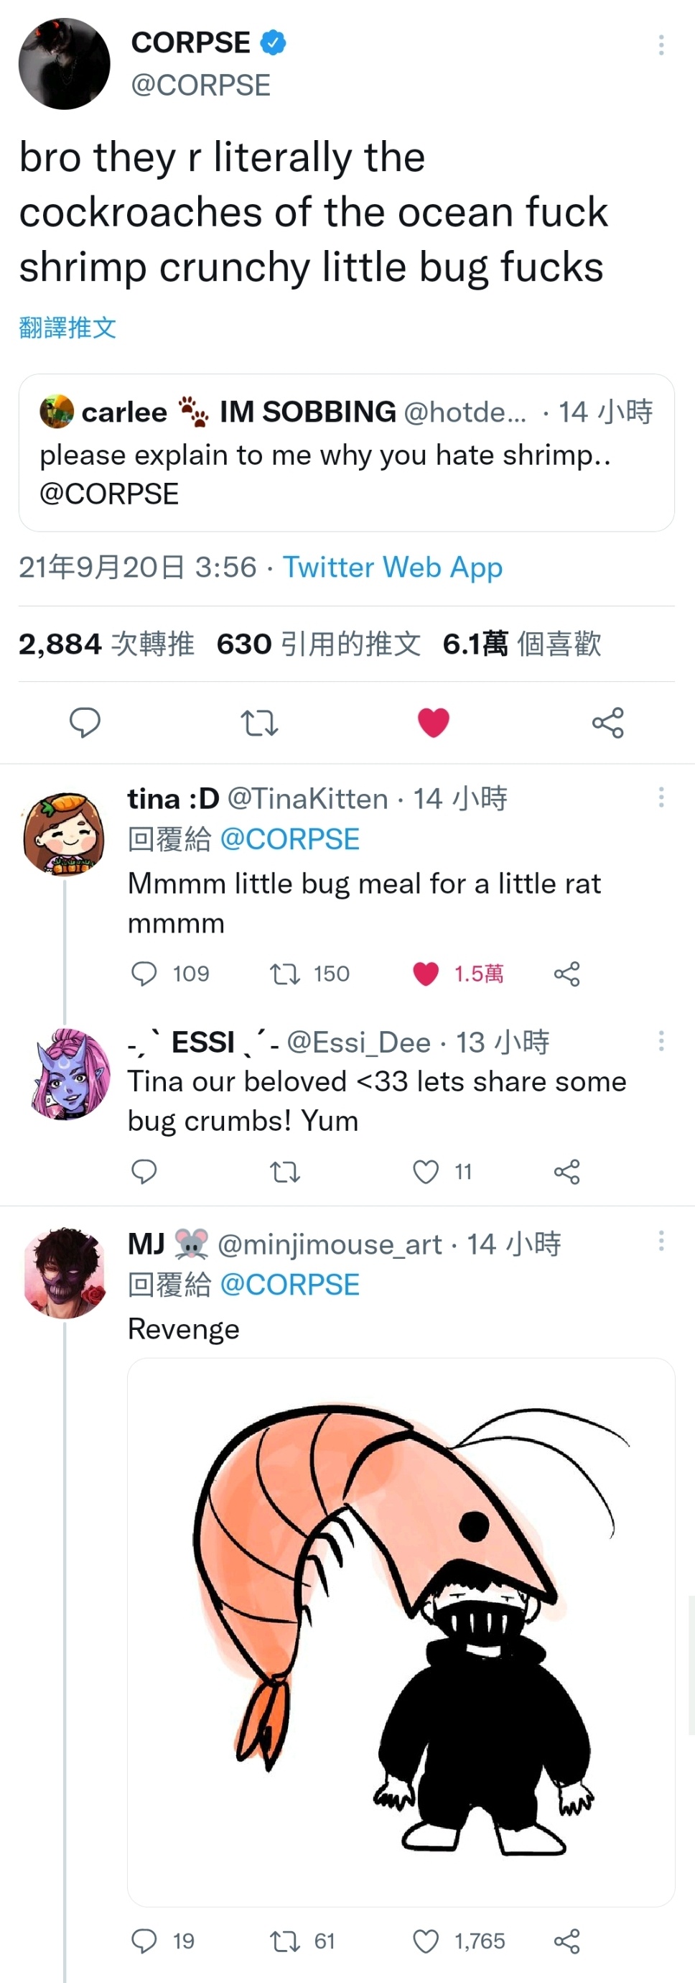Reply to tina's tweet with 109 comments
This screenshot has height=1983, width=695.
(170, 974)
